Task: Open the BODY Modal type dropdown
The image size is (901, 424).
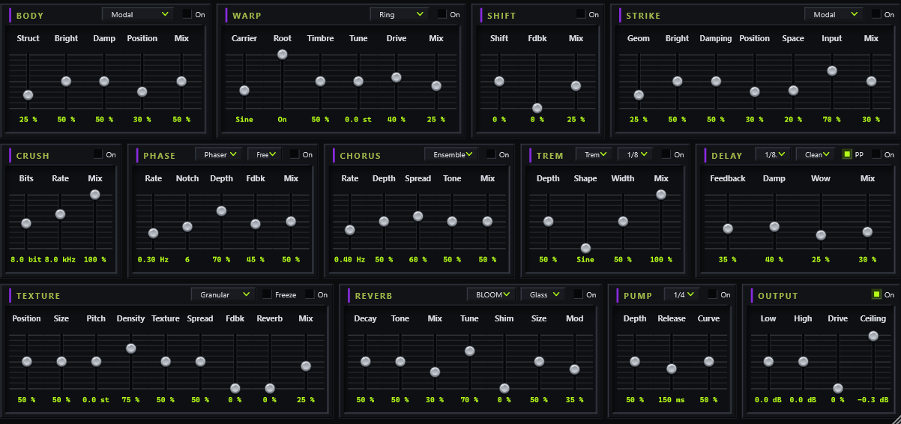Action: click(137, 14)
